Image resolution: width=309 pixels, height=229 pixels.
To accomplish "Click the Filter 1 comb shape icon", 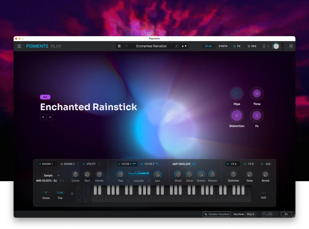I will click(134, 164).
